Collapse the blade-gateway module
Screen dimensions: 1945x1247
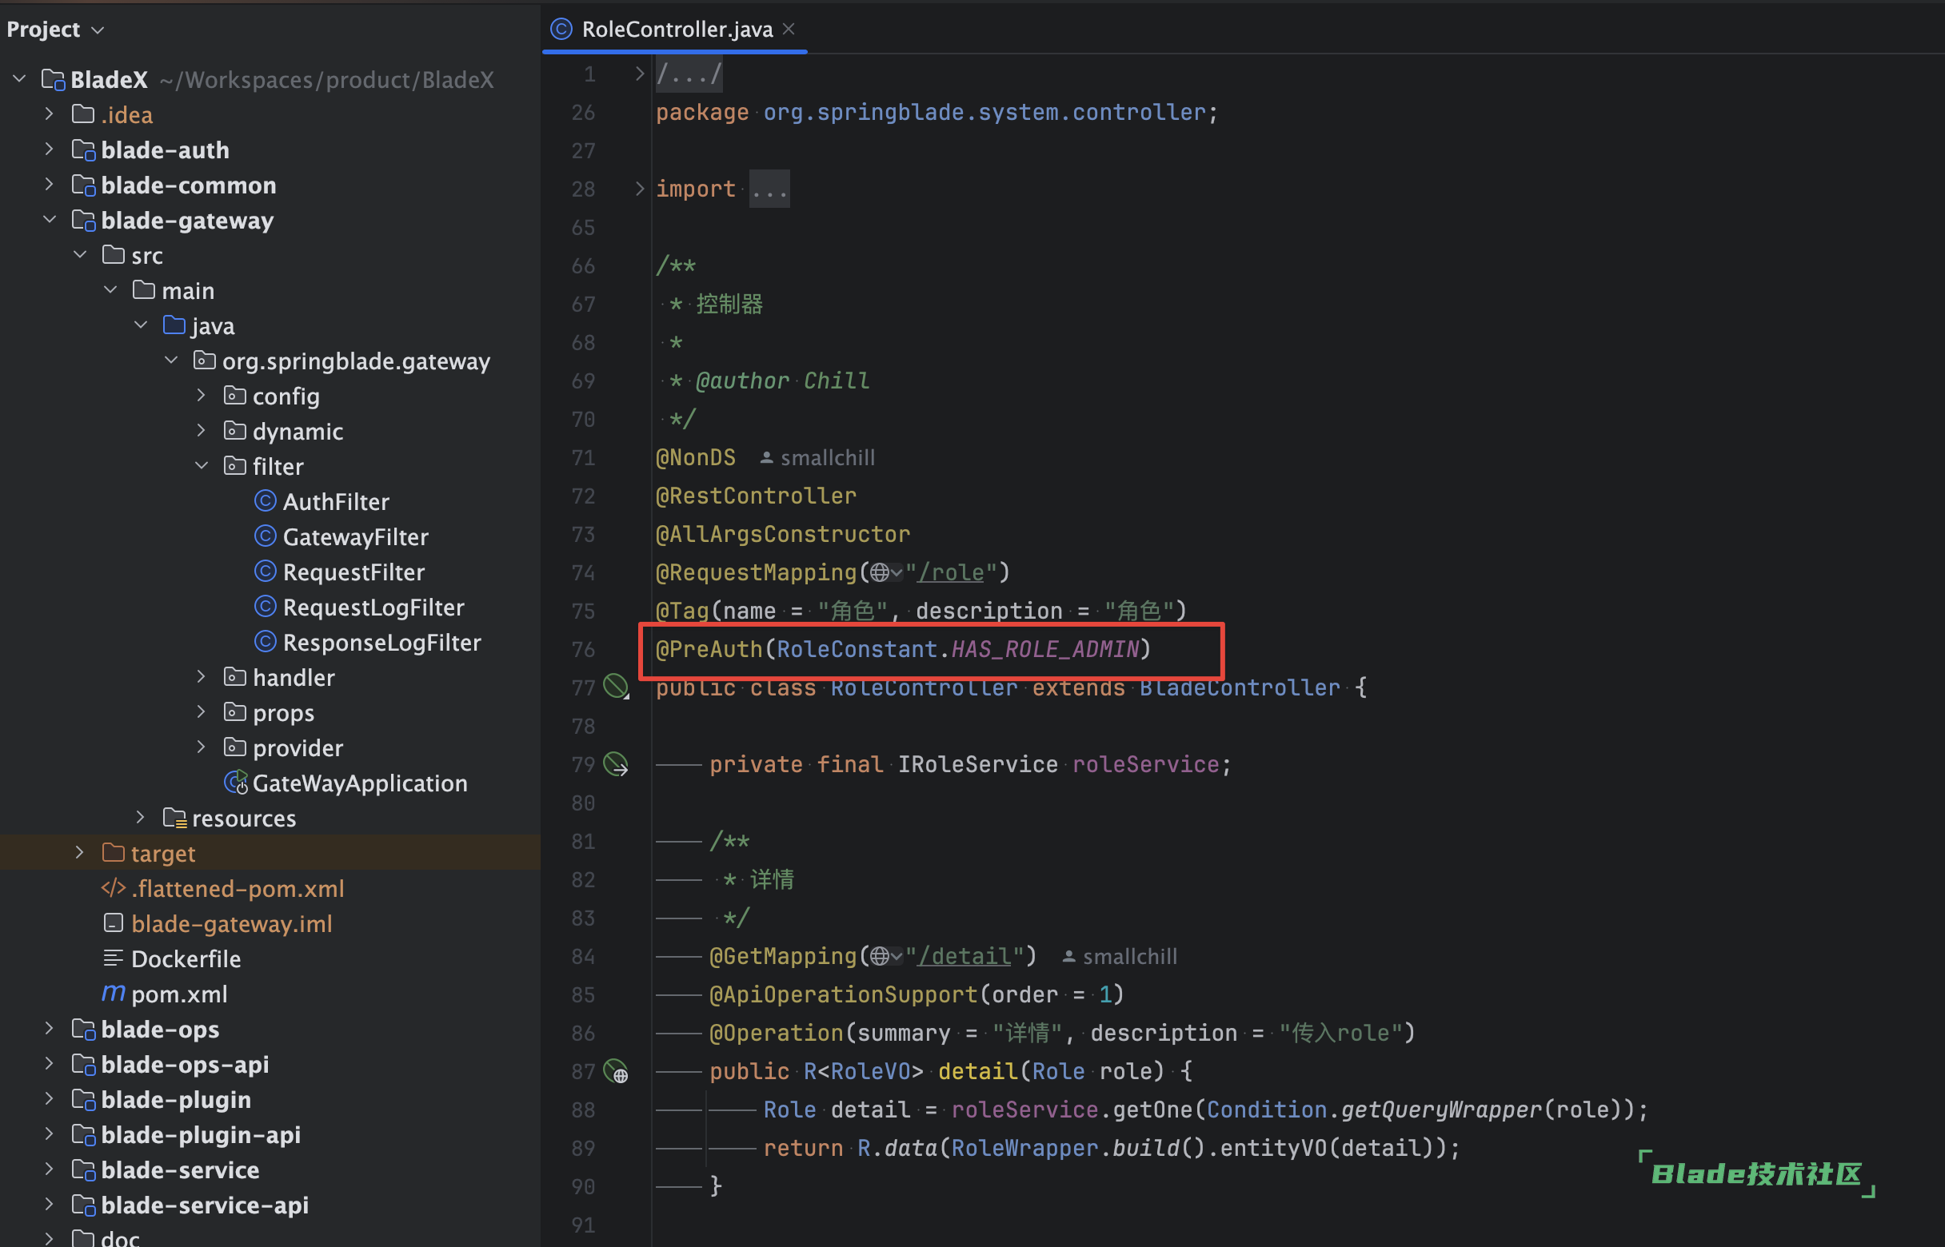coord(50,220)
